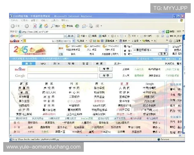Switch to the 视频 search tab
This screenshot has height=155, width=194.
71,64
